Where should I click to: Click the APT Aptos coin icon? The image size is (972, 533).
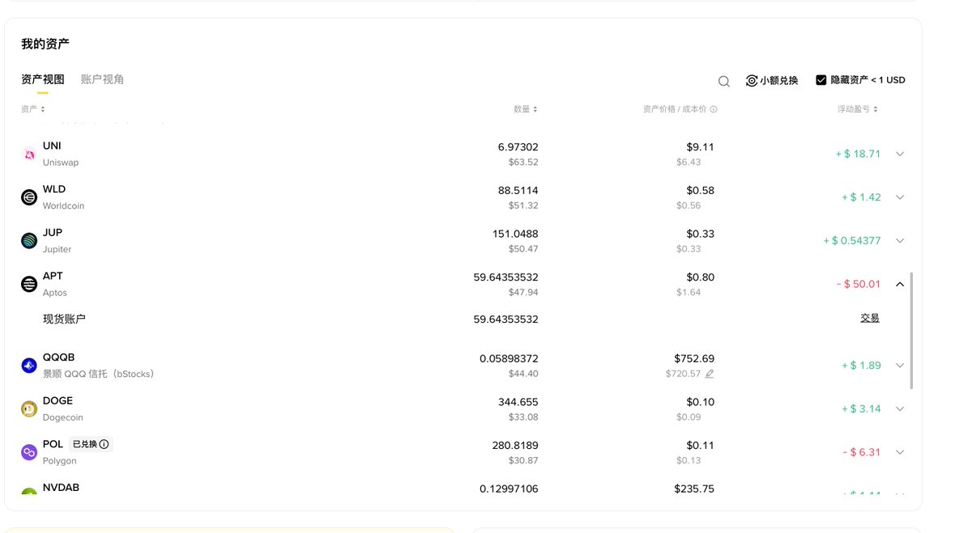pyautogui.click(x=29, y=284)
